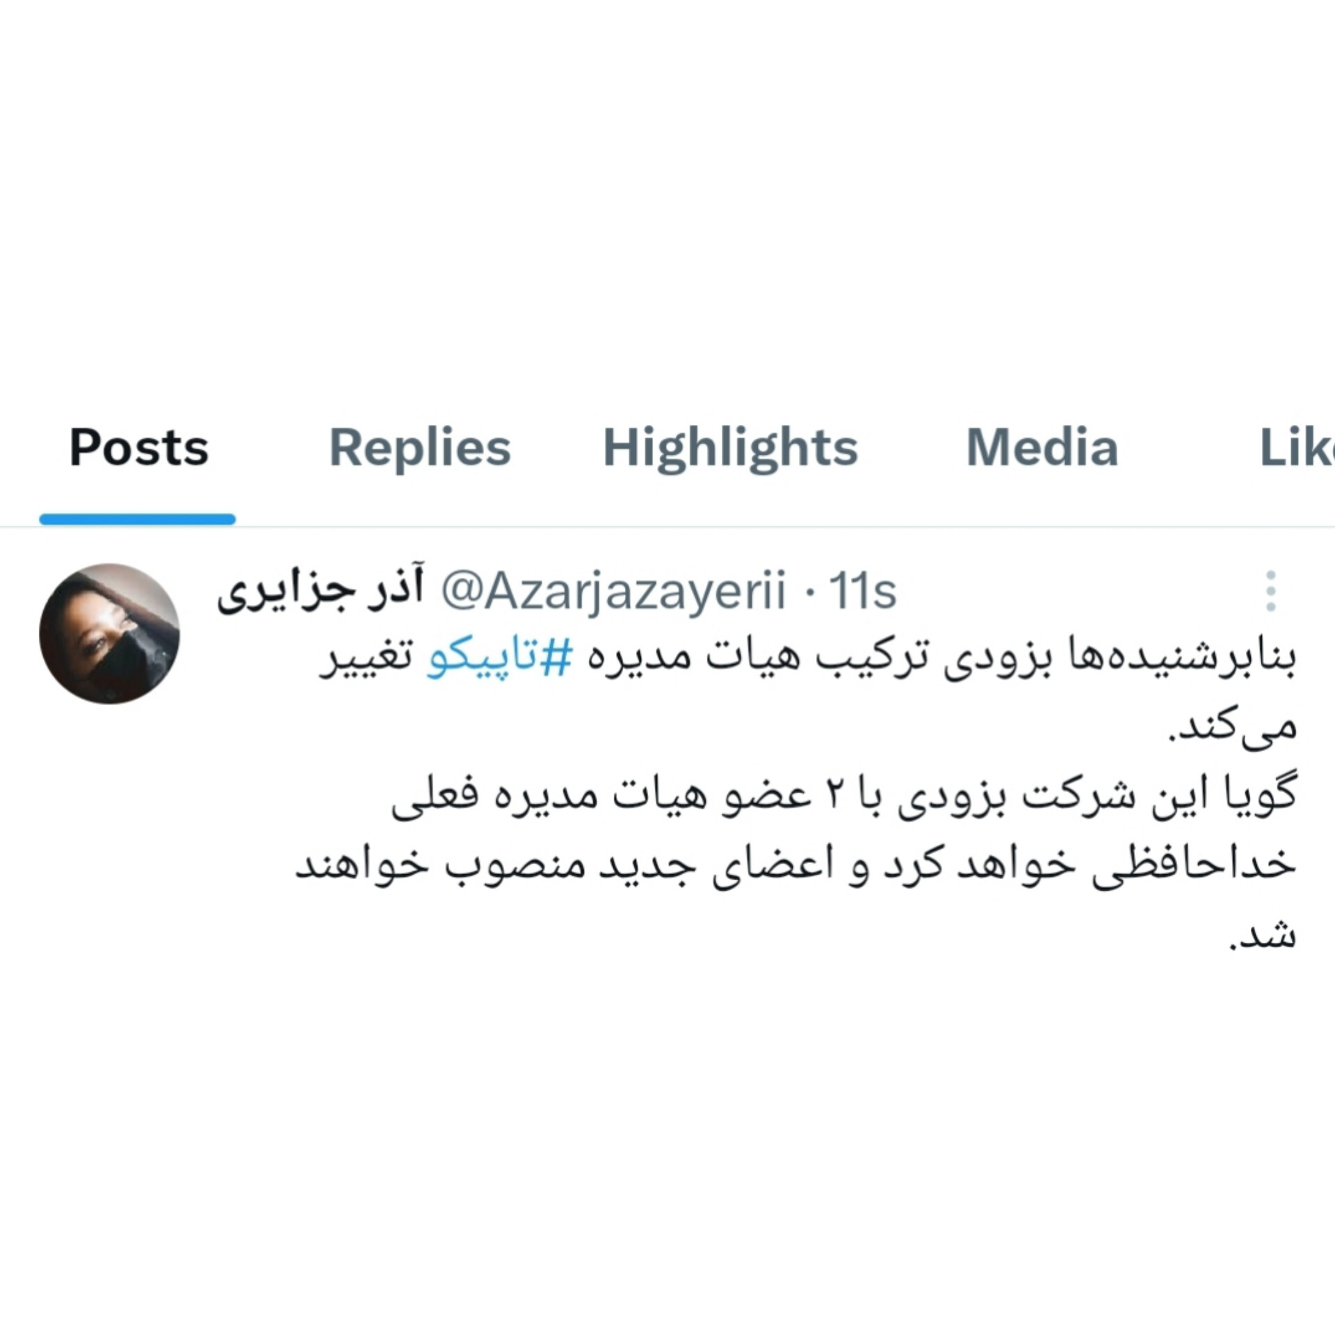Open the partially visible Likes tab

click(1297, 447)
